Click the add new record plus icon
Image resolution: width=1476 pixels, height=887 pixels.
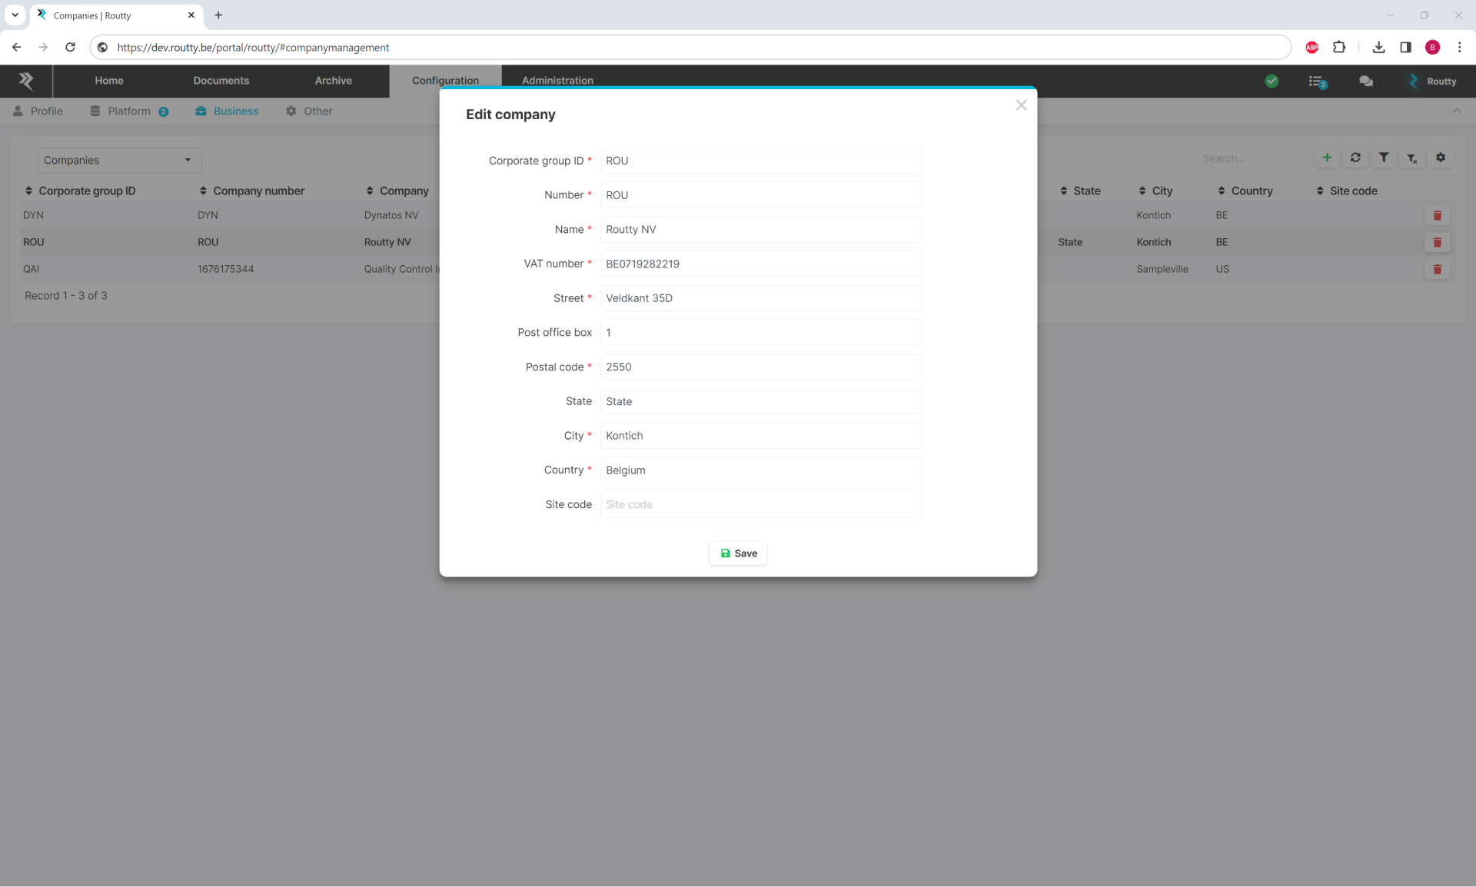[x=1328, y=158]
